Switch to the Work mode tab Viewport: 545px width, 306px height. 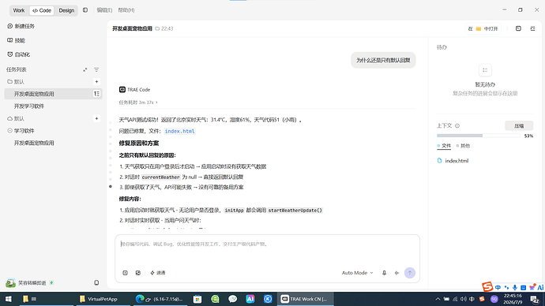tap(19, 10)
